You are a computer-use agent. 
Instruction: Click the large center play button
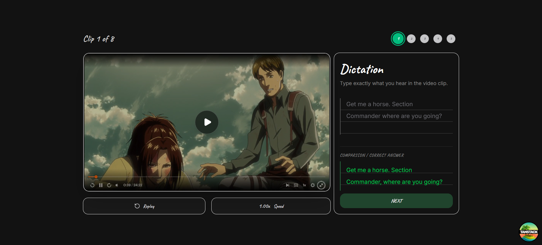tap(207, 122)
